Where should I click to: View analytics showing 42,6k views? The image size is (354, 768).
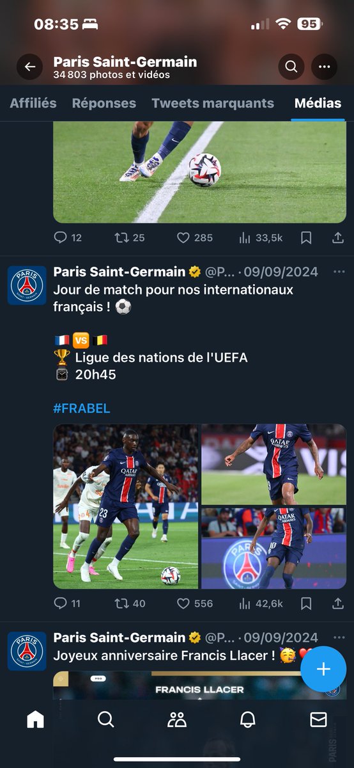(260, 604)
